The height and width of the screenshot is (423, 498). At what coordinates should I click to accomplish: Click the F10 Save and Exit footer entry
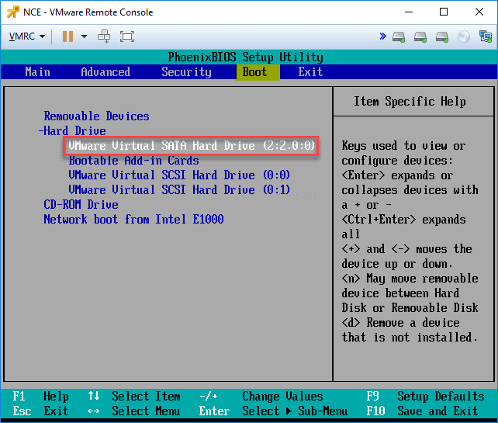tap(423, 411)
